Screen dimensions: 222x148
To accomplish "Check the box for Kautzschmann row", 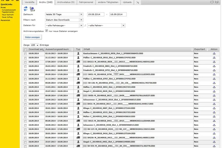I will (x=25, y=54).
